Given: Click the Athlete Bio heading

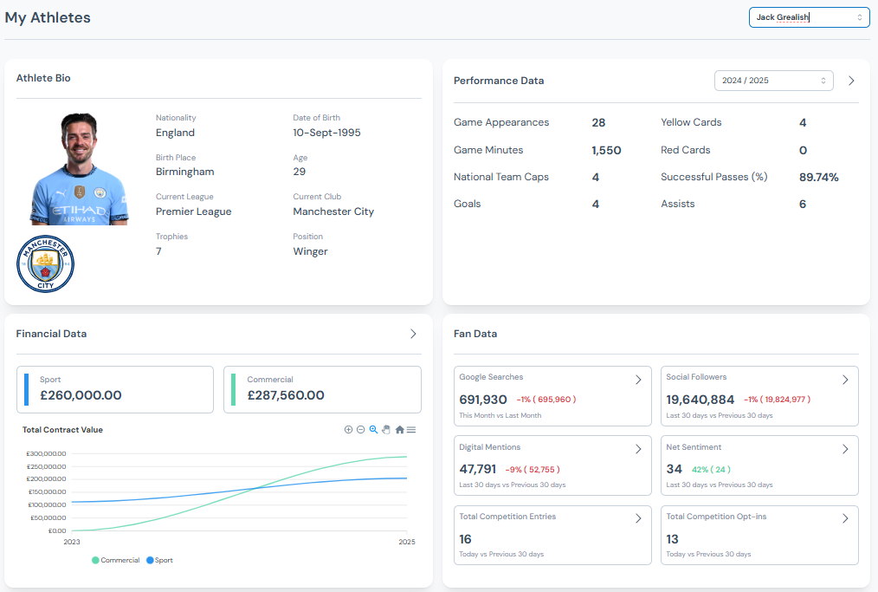Looking at the screenshot, I should [43, 78].
